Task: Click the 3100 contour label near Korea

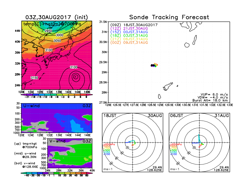Action: pos(49,50)
